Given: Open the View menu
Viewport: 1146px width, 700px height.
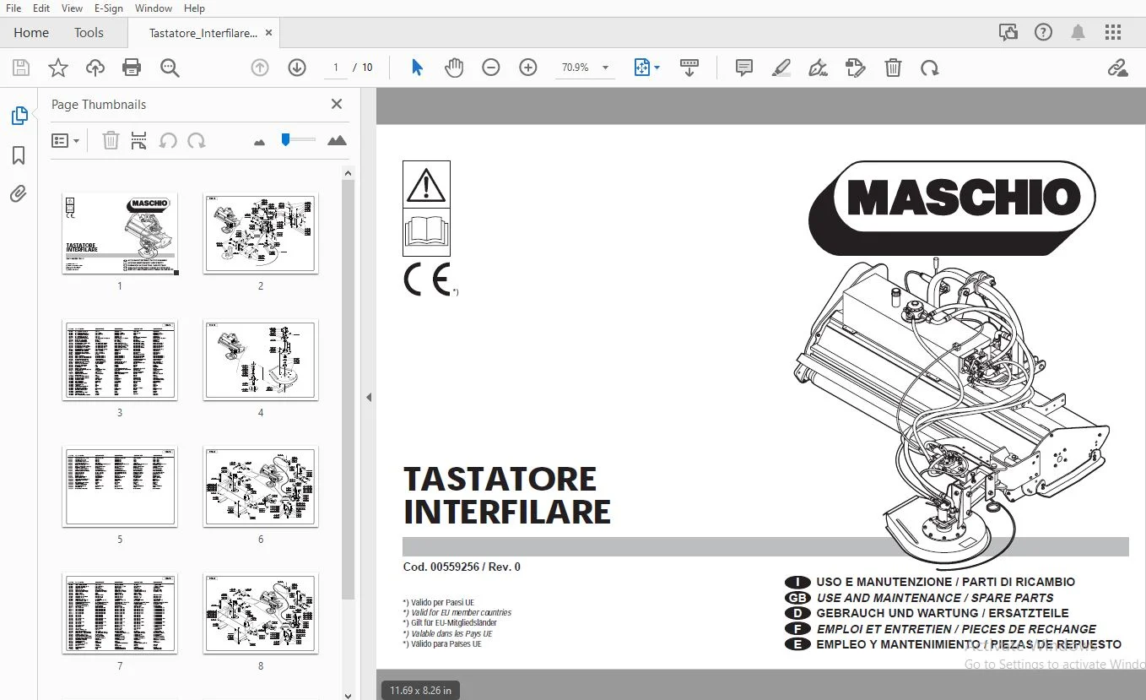Looking at the screenshot, I should [72, 8].
